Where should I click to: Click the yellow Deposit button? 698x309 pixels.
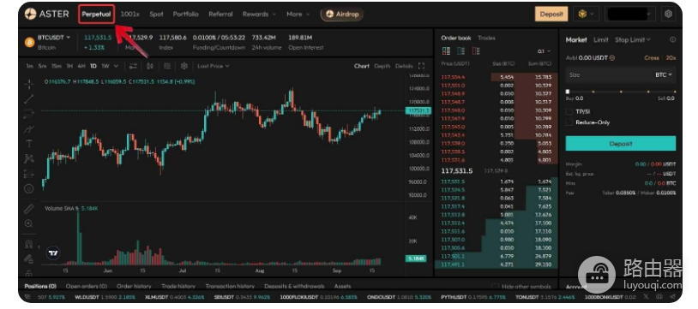coord(551,15)
